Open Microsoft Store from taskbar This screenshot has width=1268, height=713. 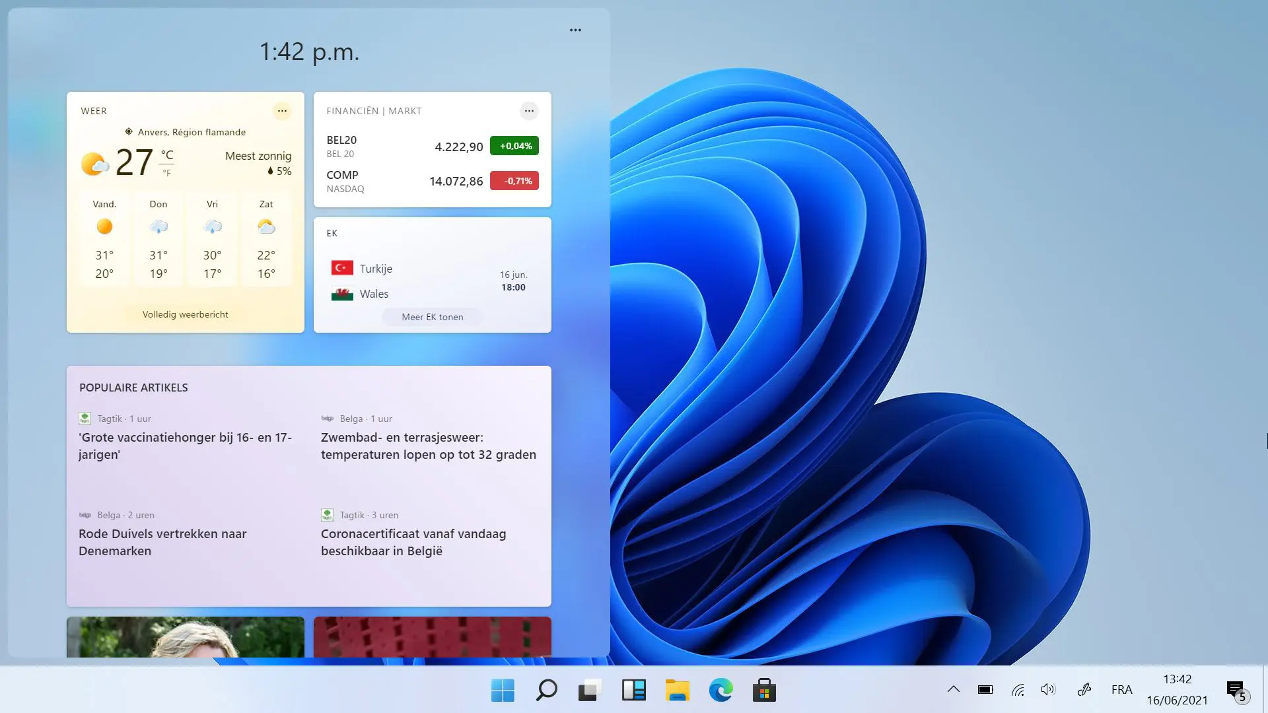(x=764, y=691)
